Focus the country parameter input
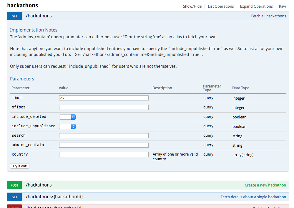Screen dimensions: 294x208 (x=104, y=155)
